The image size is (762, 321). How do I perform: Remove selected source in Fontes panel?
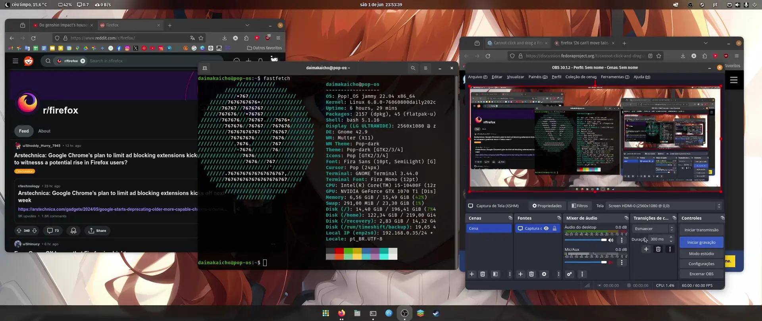[x=531, y=274]
